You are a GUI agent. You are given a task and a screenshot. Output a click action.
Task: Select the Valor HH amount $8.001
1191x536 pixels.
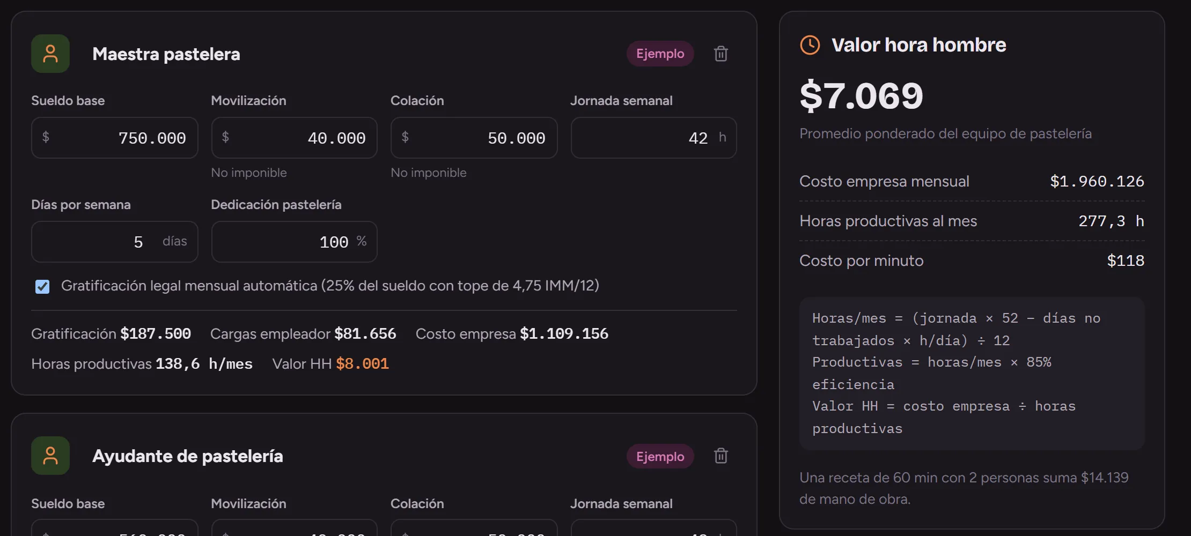tap(363, 364)
